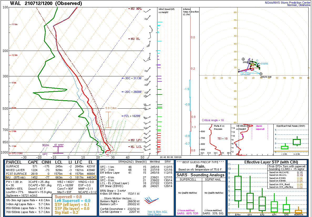
Task: Click the "NCAPE = 0.12" value
Action: pyautogui.click(x=87, y=192)
